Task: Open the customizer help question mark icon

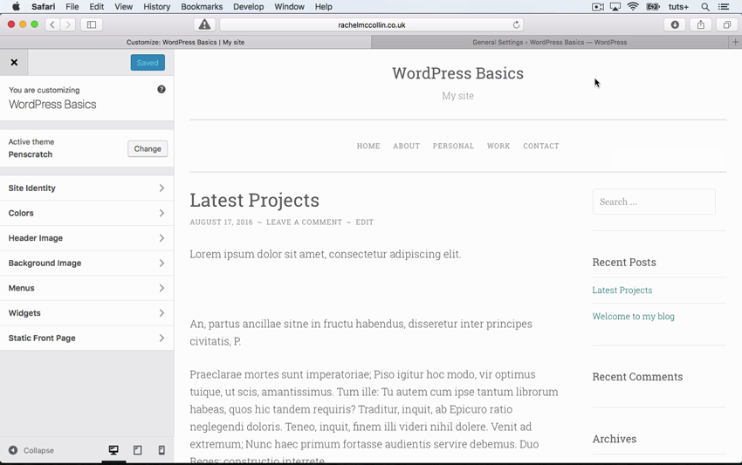Action: (161, 89)
